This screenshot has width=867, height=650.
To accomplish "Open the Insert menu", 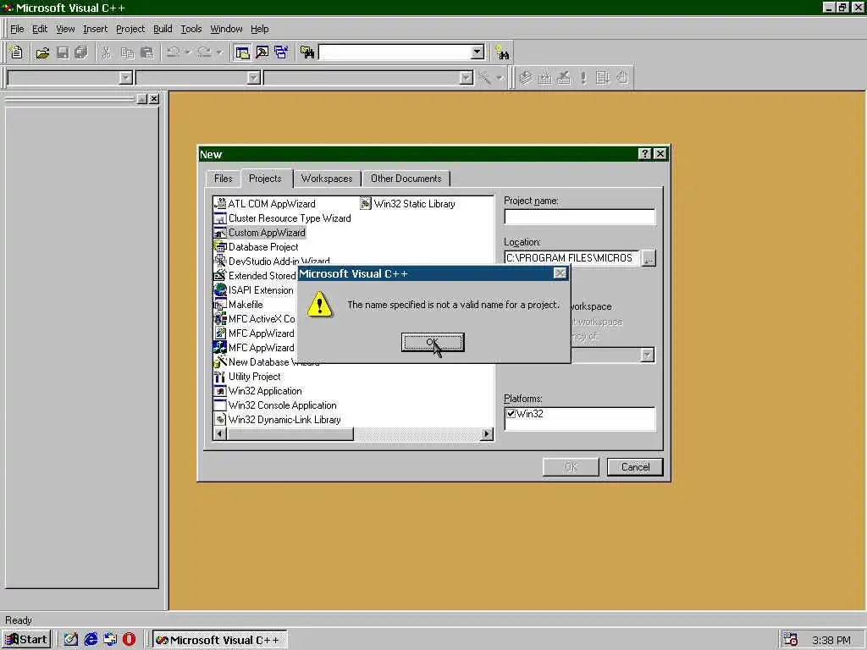I will tap(95, 29).
